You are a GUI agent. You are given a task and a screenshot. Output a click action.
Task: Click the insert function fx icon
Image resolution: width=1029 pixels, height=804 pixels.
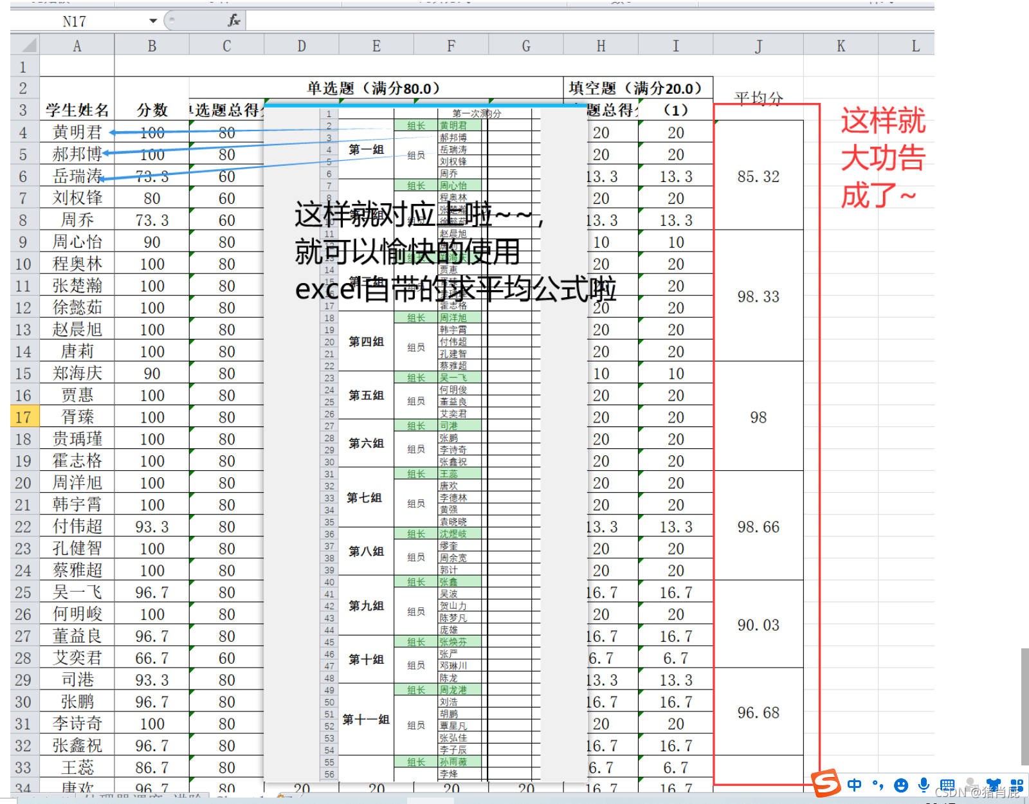234,21
